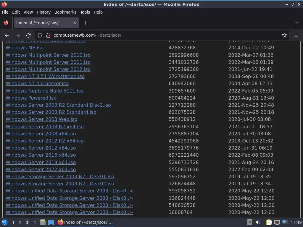Download Windows Server 2003 R2 Standard.iso
Screen dimensions: 303x227
(51, 112)
